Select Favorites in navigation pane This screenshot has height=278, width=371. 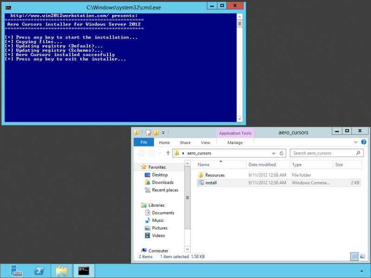tap(157, 167)
